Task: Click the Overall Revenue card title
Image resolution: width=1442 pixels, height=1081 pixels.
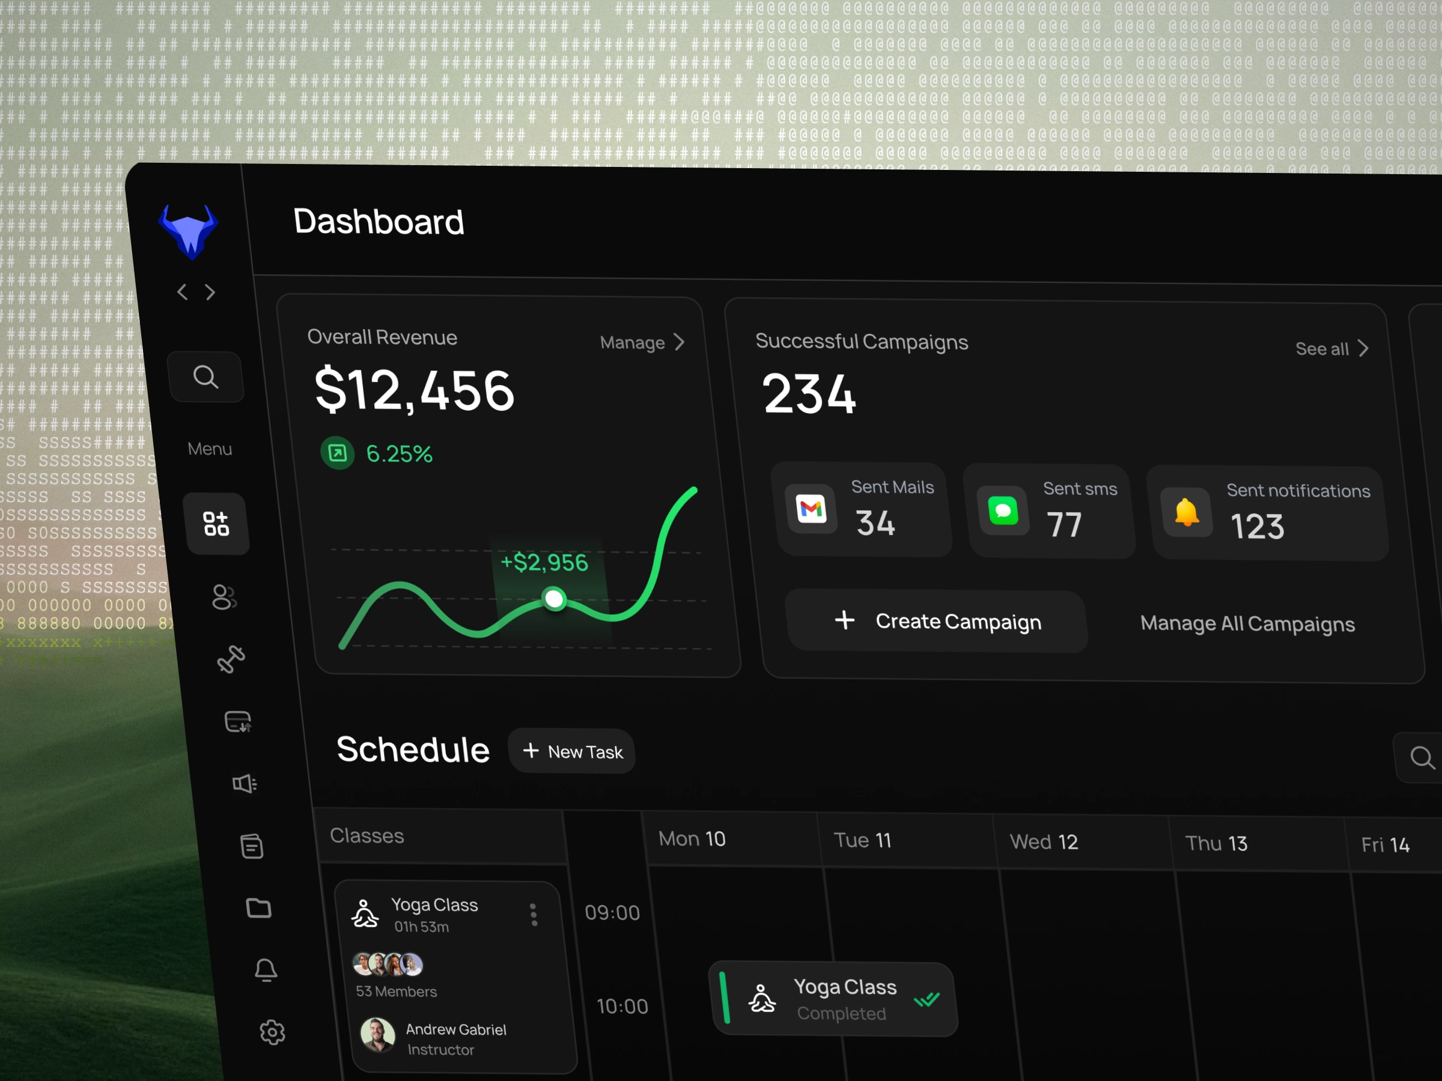Action: (x=382, y=337)
